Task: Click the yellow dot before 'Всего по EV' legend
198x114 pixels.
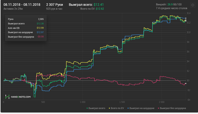Action: pos(109,108)
